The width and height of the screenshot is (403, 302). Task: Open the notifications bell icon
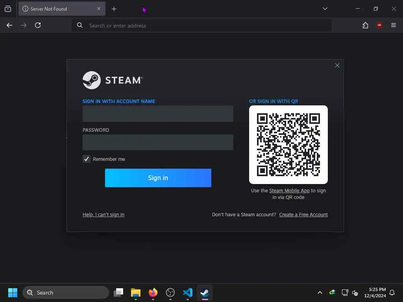[392, 293]
